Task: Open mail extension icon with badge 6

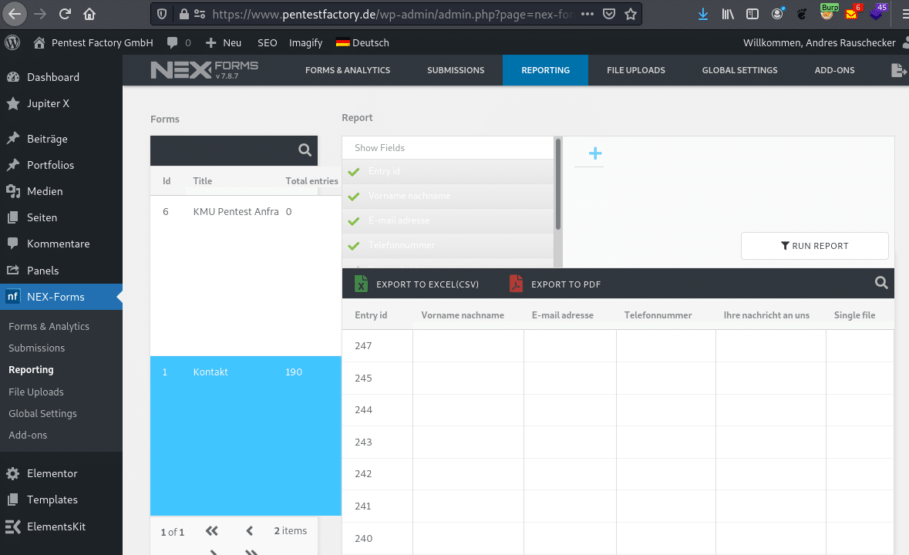Action: pyautogui.click(x=852, y=12)
